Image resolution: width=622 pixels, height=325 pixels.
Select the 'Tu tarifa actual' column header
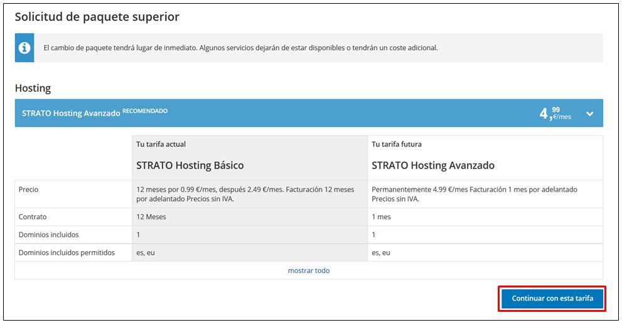(x=161, y=144)
